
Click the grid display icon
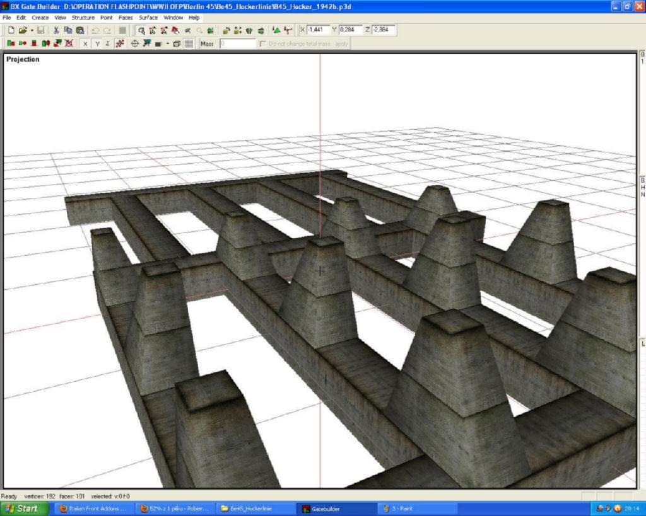click(x=189, y=43)
